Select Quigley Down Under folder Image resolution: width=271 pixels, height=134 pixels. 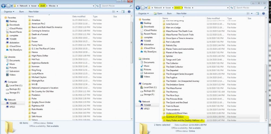click(x=41, y=102)
